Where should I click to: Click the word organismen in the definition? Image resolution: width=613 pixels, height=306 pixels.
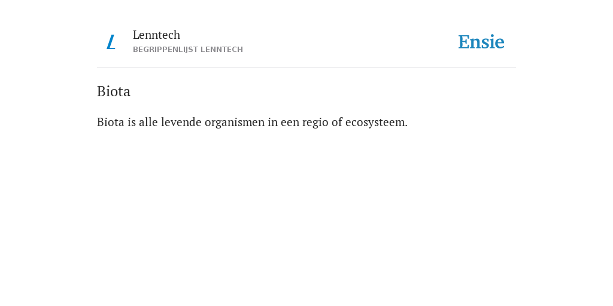tap(235, 123)
